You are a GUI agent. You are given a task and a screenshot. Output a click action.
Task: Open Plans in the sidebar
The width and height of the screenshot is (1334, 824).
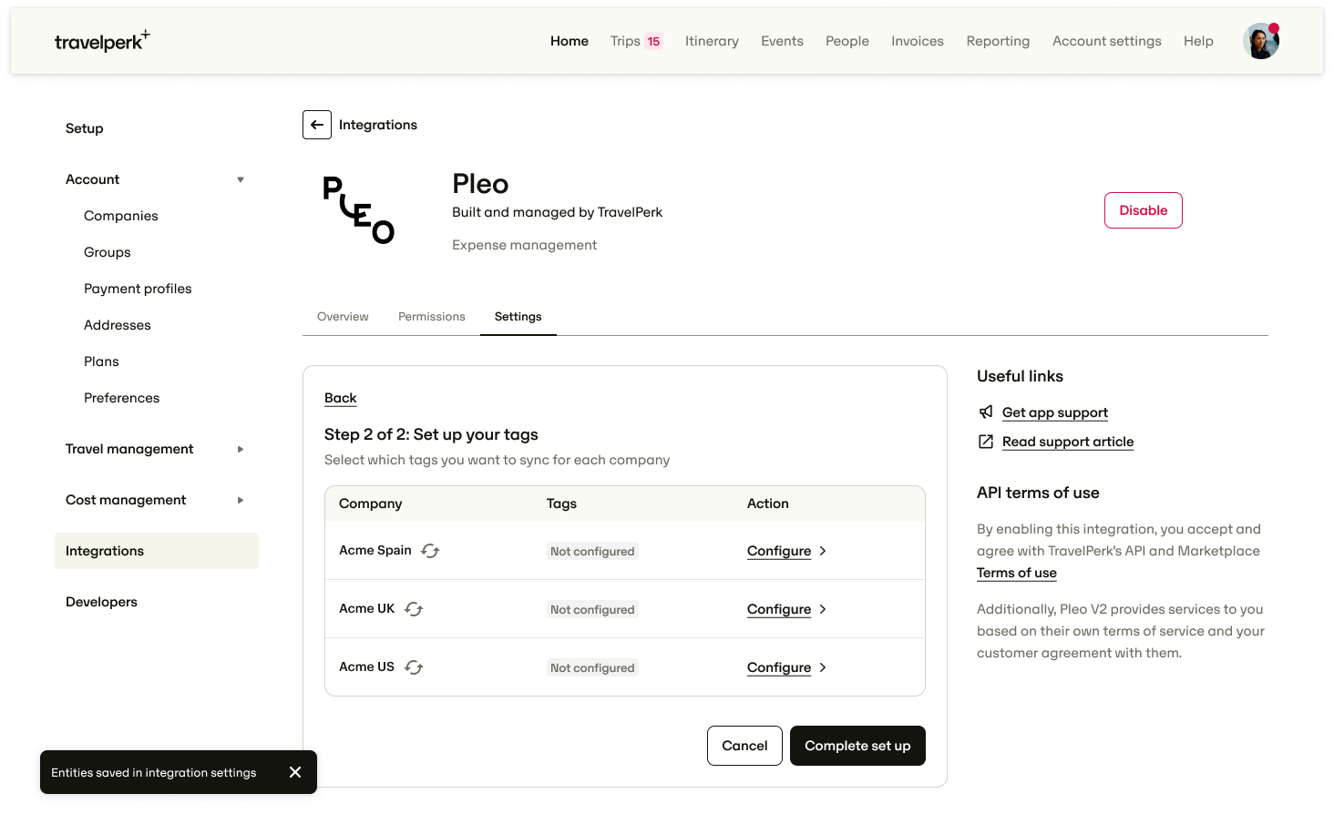click(101, 361)
